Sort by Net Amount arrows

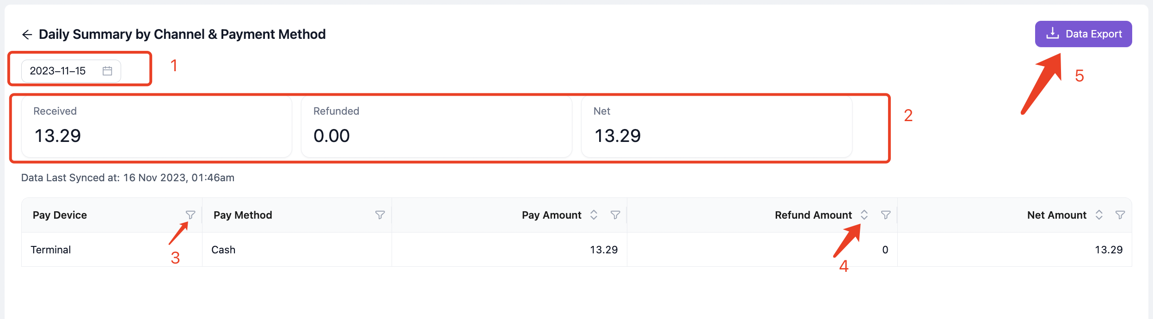pyautogui.click(x=1099, y=215)
